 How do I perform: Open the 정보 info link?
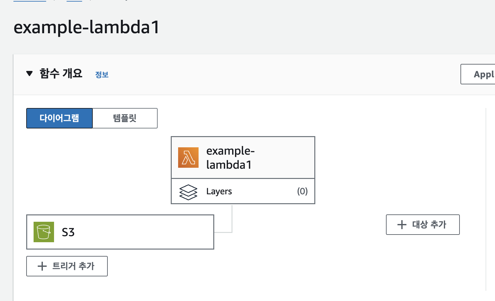click(x=102, y=75)
